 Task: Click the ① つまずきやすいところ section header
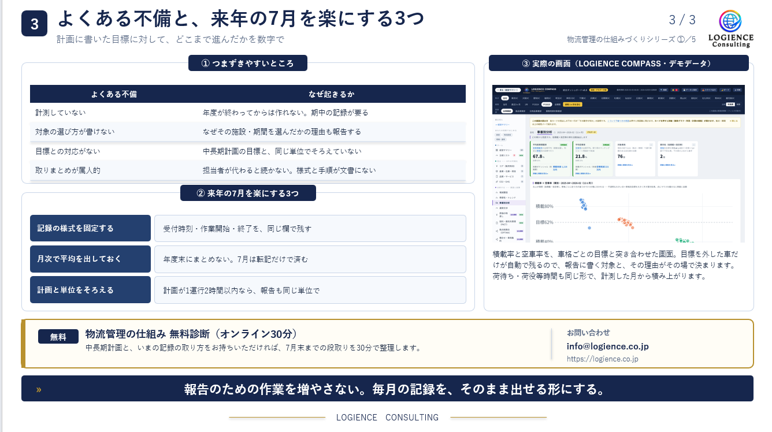[248, 63]
